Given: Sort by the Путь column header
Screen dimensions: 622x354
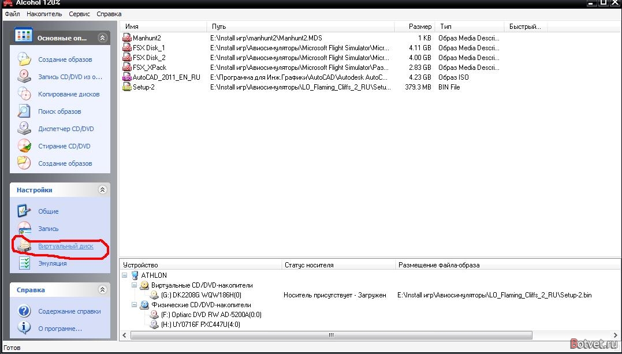Looking at the screenshot, I should (x=301, y=27).
